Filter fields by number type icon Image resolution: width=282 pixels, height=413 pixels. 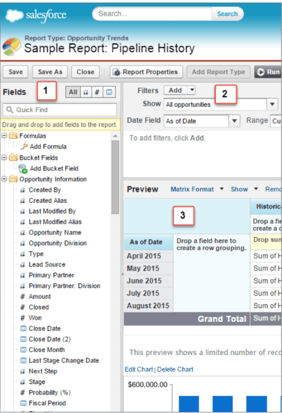97,92
